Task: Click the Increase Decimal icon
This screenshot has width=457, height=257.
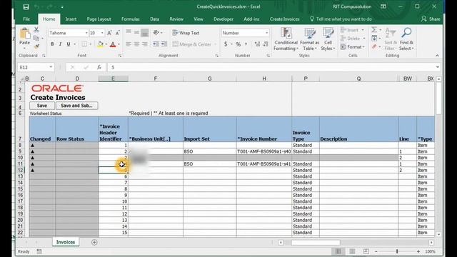Action: pos(257,44)
